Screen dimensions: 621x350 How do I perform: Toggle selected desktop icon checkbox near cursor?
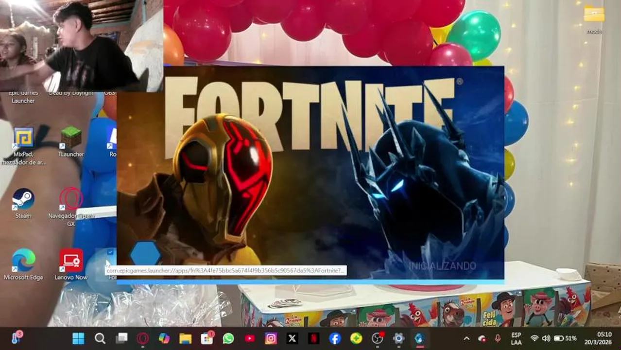pos(110,252)
